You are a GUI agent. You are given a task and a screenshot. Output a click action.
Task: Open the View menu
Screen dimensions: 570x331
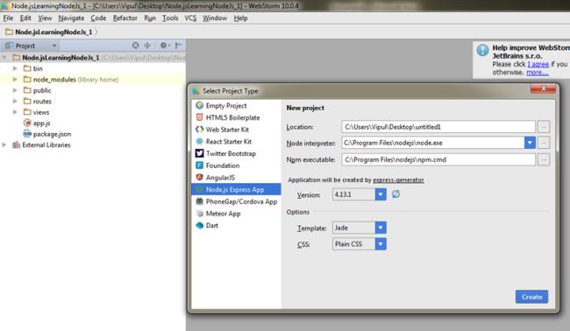(45, 18)
